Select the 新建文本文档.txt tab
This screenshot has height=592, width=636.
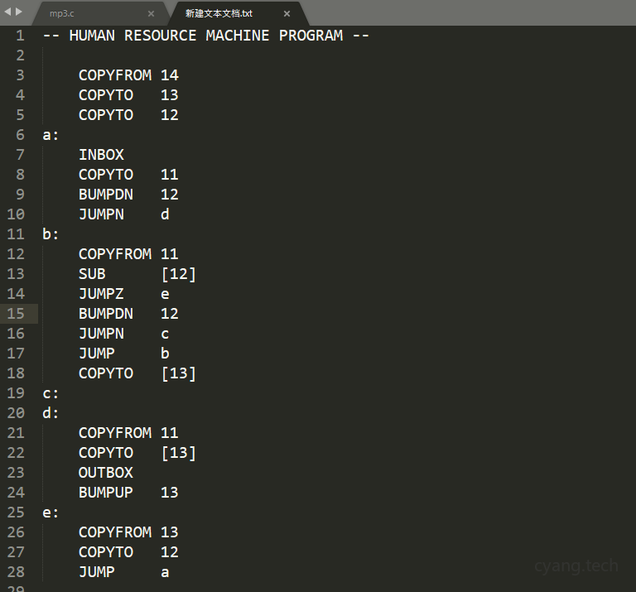[219, 14]
